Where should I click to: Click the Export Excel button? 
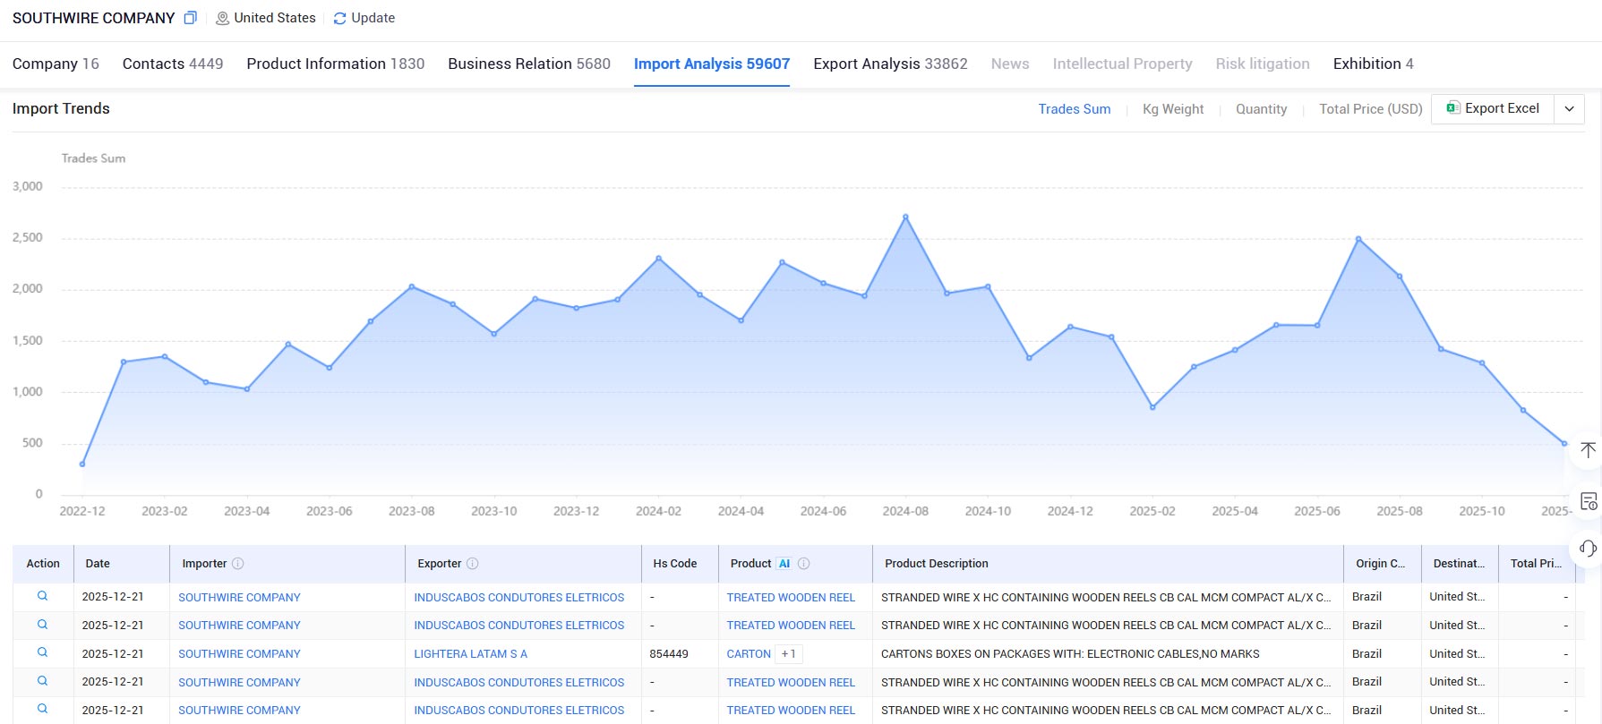pos(1493,108)
